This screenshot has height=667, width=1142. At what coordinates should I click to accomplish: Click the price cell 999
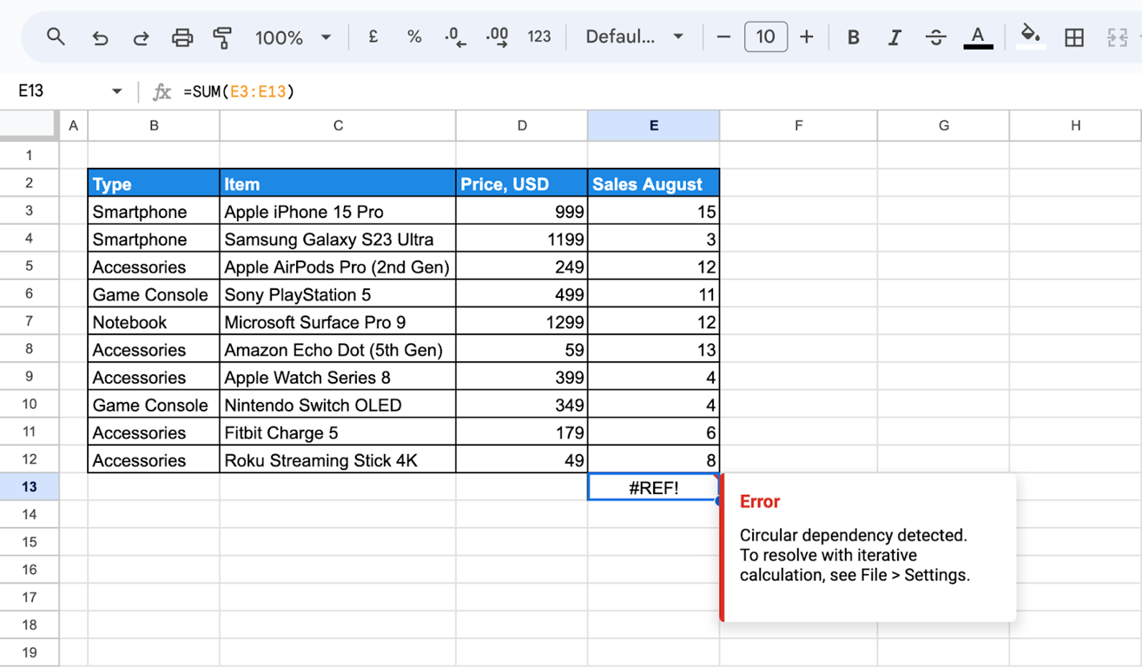point(522,211)
